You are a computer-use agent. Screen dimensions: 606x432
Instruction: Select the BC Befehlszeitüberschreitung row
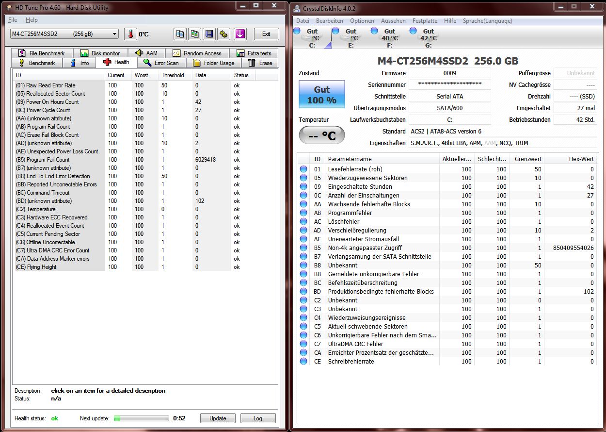tap(447, 282)
